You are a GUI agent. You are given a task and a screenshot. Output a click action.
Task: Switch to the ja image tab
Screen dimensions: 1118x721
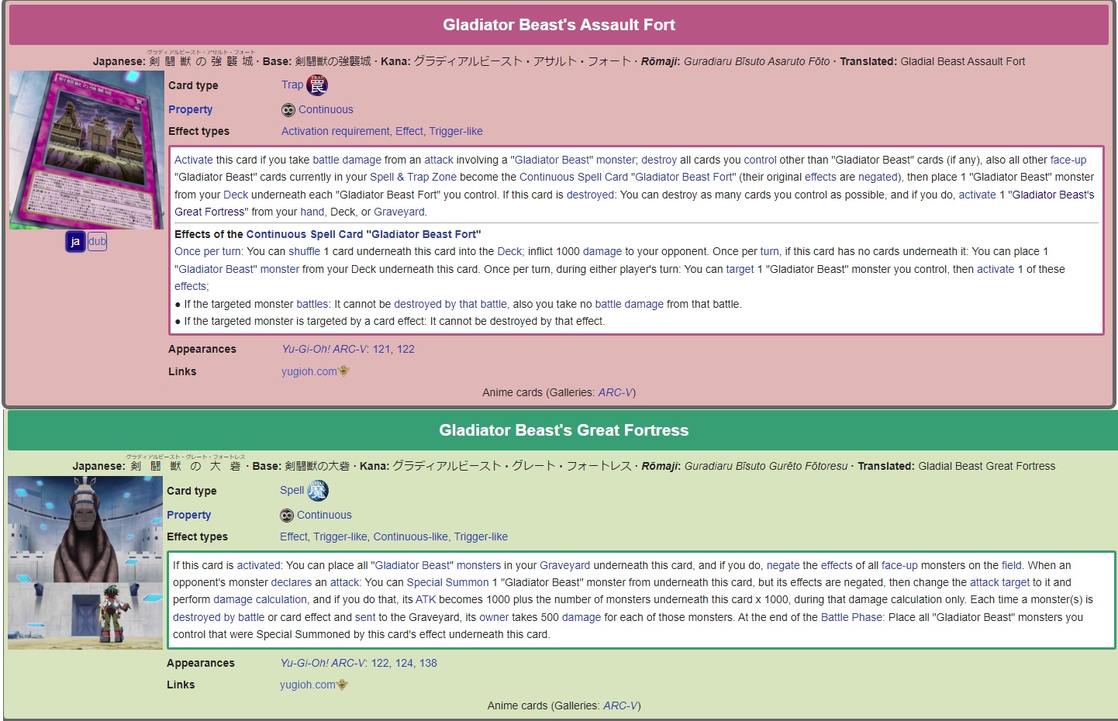[75, 242]
